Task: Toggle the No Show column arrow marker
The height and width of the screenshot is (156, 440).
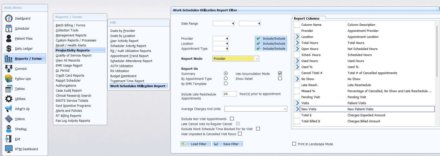Action: [297, 79]
